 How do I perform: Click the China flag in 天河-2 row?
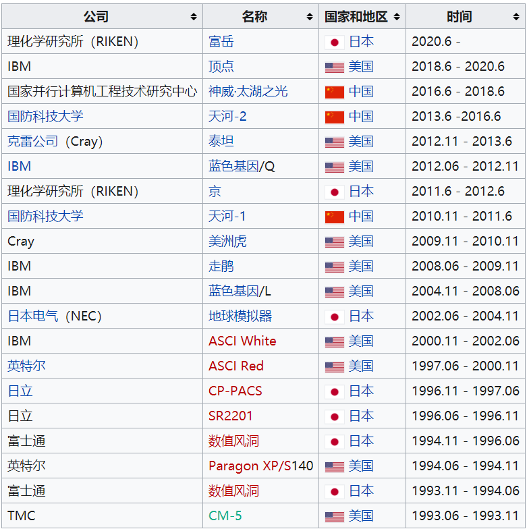(x=334, y=117)
